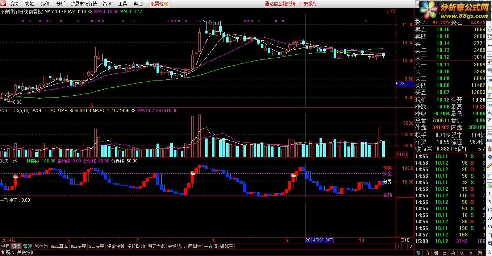492x256 pixels.
Task: Click the 通达信金融终端 title text
Action: (280, 4)
